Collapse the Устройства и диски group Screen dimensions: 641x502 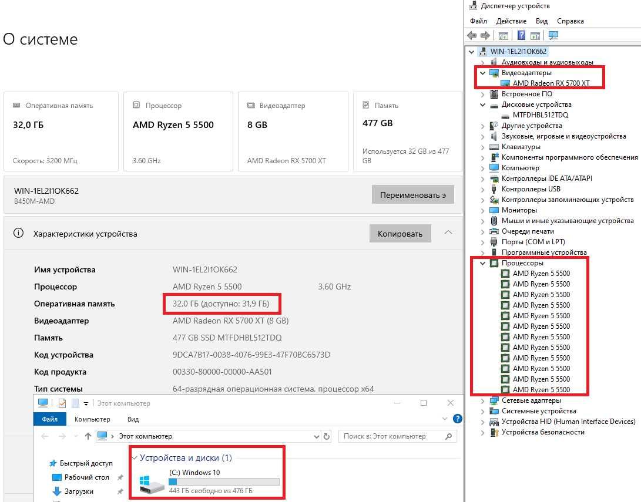pos(134,458)
